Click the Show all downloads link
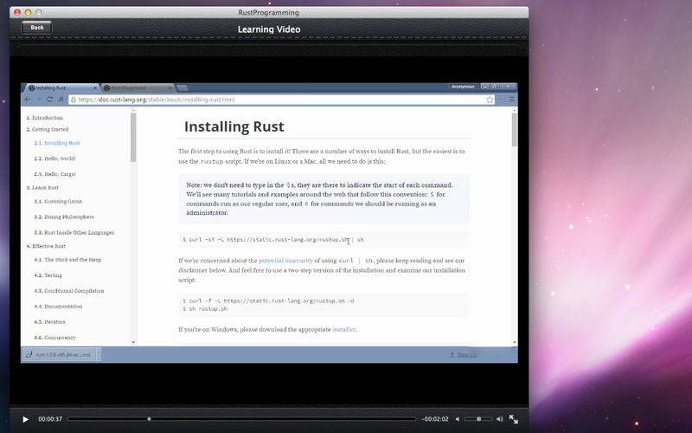The width and height of the screenshot is (692, 433). point(463,354)
